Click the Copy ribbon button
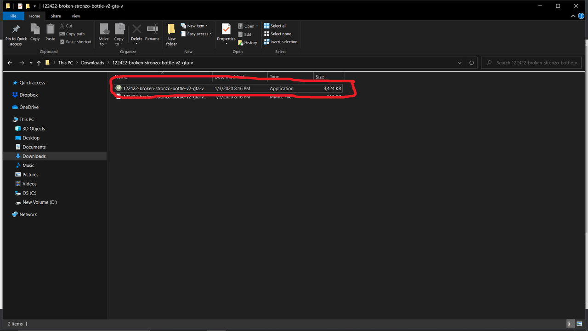The width and height of the screenshot is (588, 331). (x=35, y=33)
